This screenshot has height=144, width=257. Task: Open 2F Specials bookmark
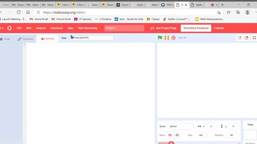[83, 19]
